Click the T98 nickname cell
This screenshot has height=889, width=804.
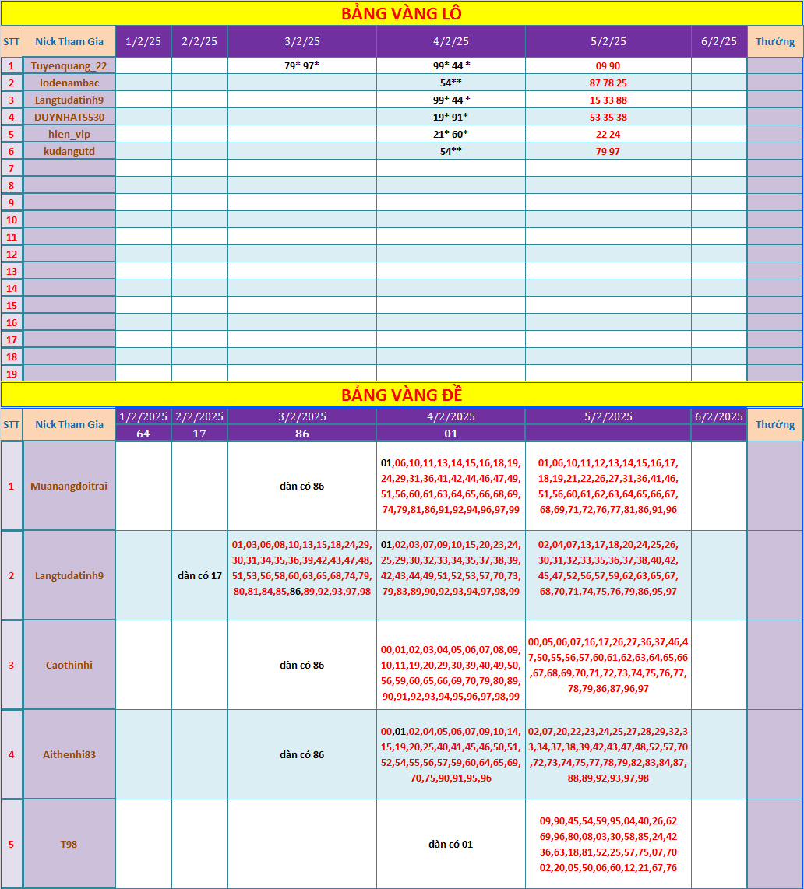[x=69, y=844]
